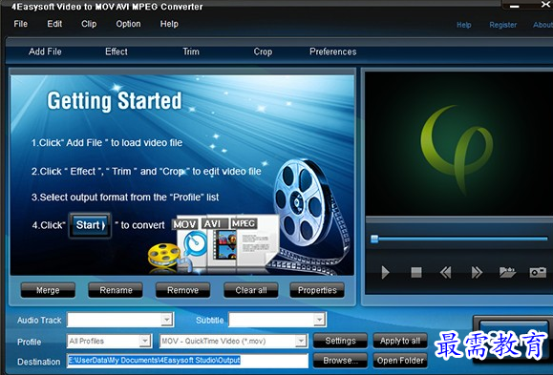553x375 pixels.
Task: Click the rewind double-arrow icon
Action: (x=445, y=273)
